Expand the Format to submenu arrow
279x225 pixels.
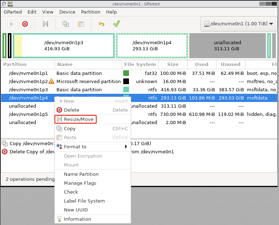pos(126,147)
